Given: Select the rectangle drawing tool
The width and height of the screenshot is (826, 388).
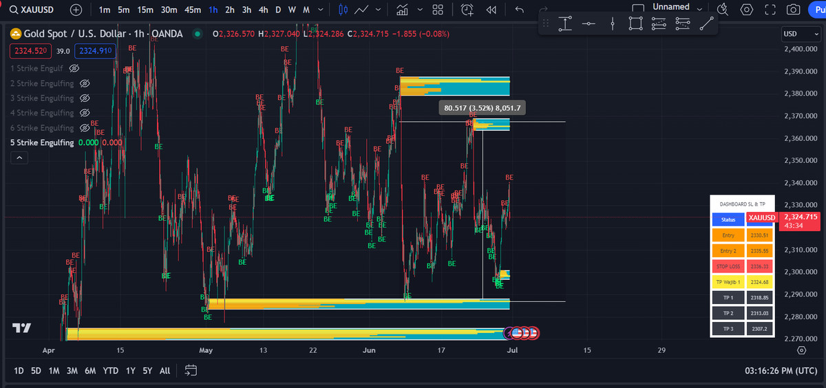Looking at the screenshot, I should 635,23.
